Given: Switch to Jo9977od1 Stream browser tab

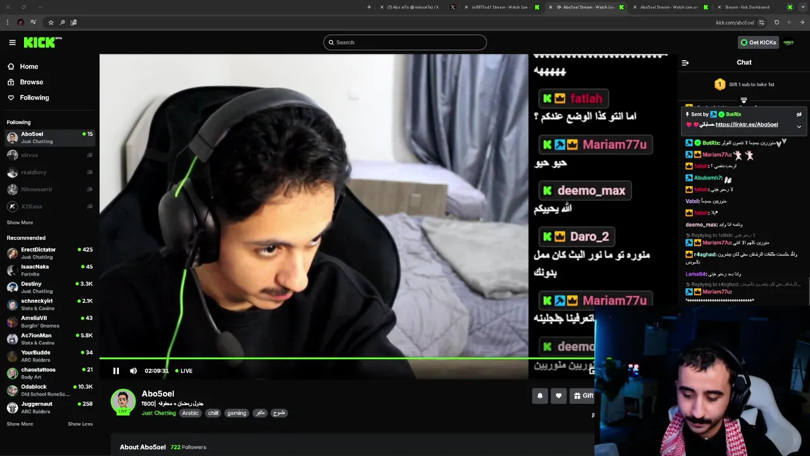Looking at the screenshot, I should (503, 7).
